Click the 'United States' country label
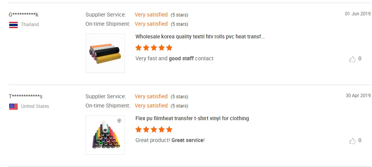Viewport: 372px width, 167px height. tap(35, 106)
